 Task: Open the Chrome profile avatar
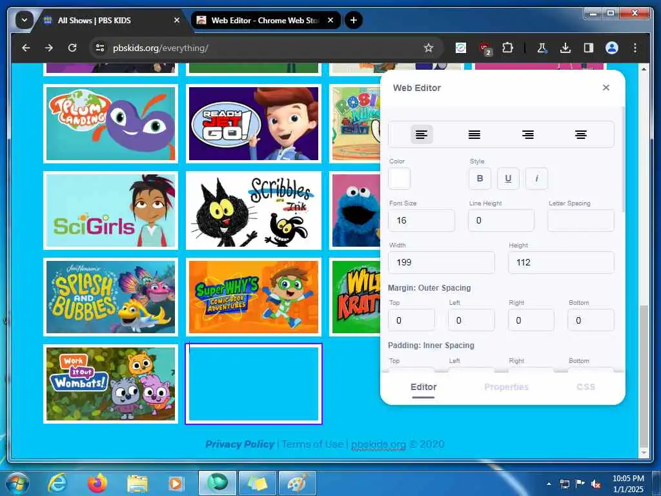(612, 48)
